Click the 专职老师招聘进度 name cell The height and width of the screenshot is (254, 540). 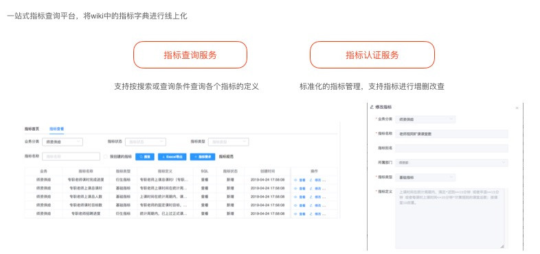pyautogui.click(x=86, y=214)
